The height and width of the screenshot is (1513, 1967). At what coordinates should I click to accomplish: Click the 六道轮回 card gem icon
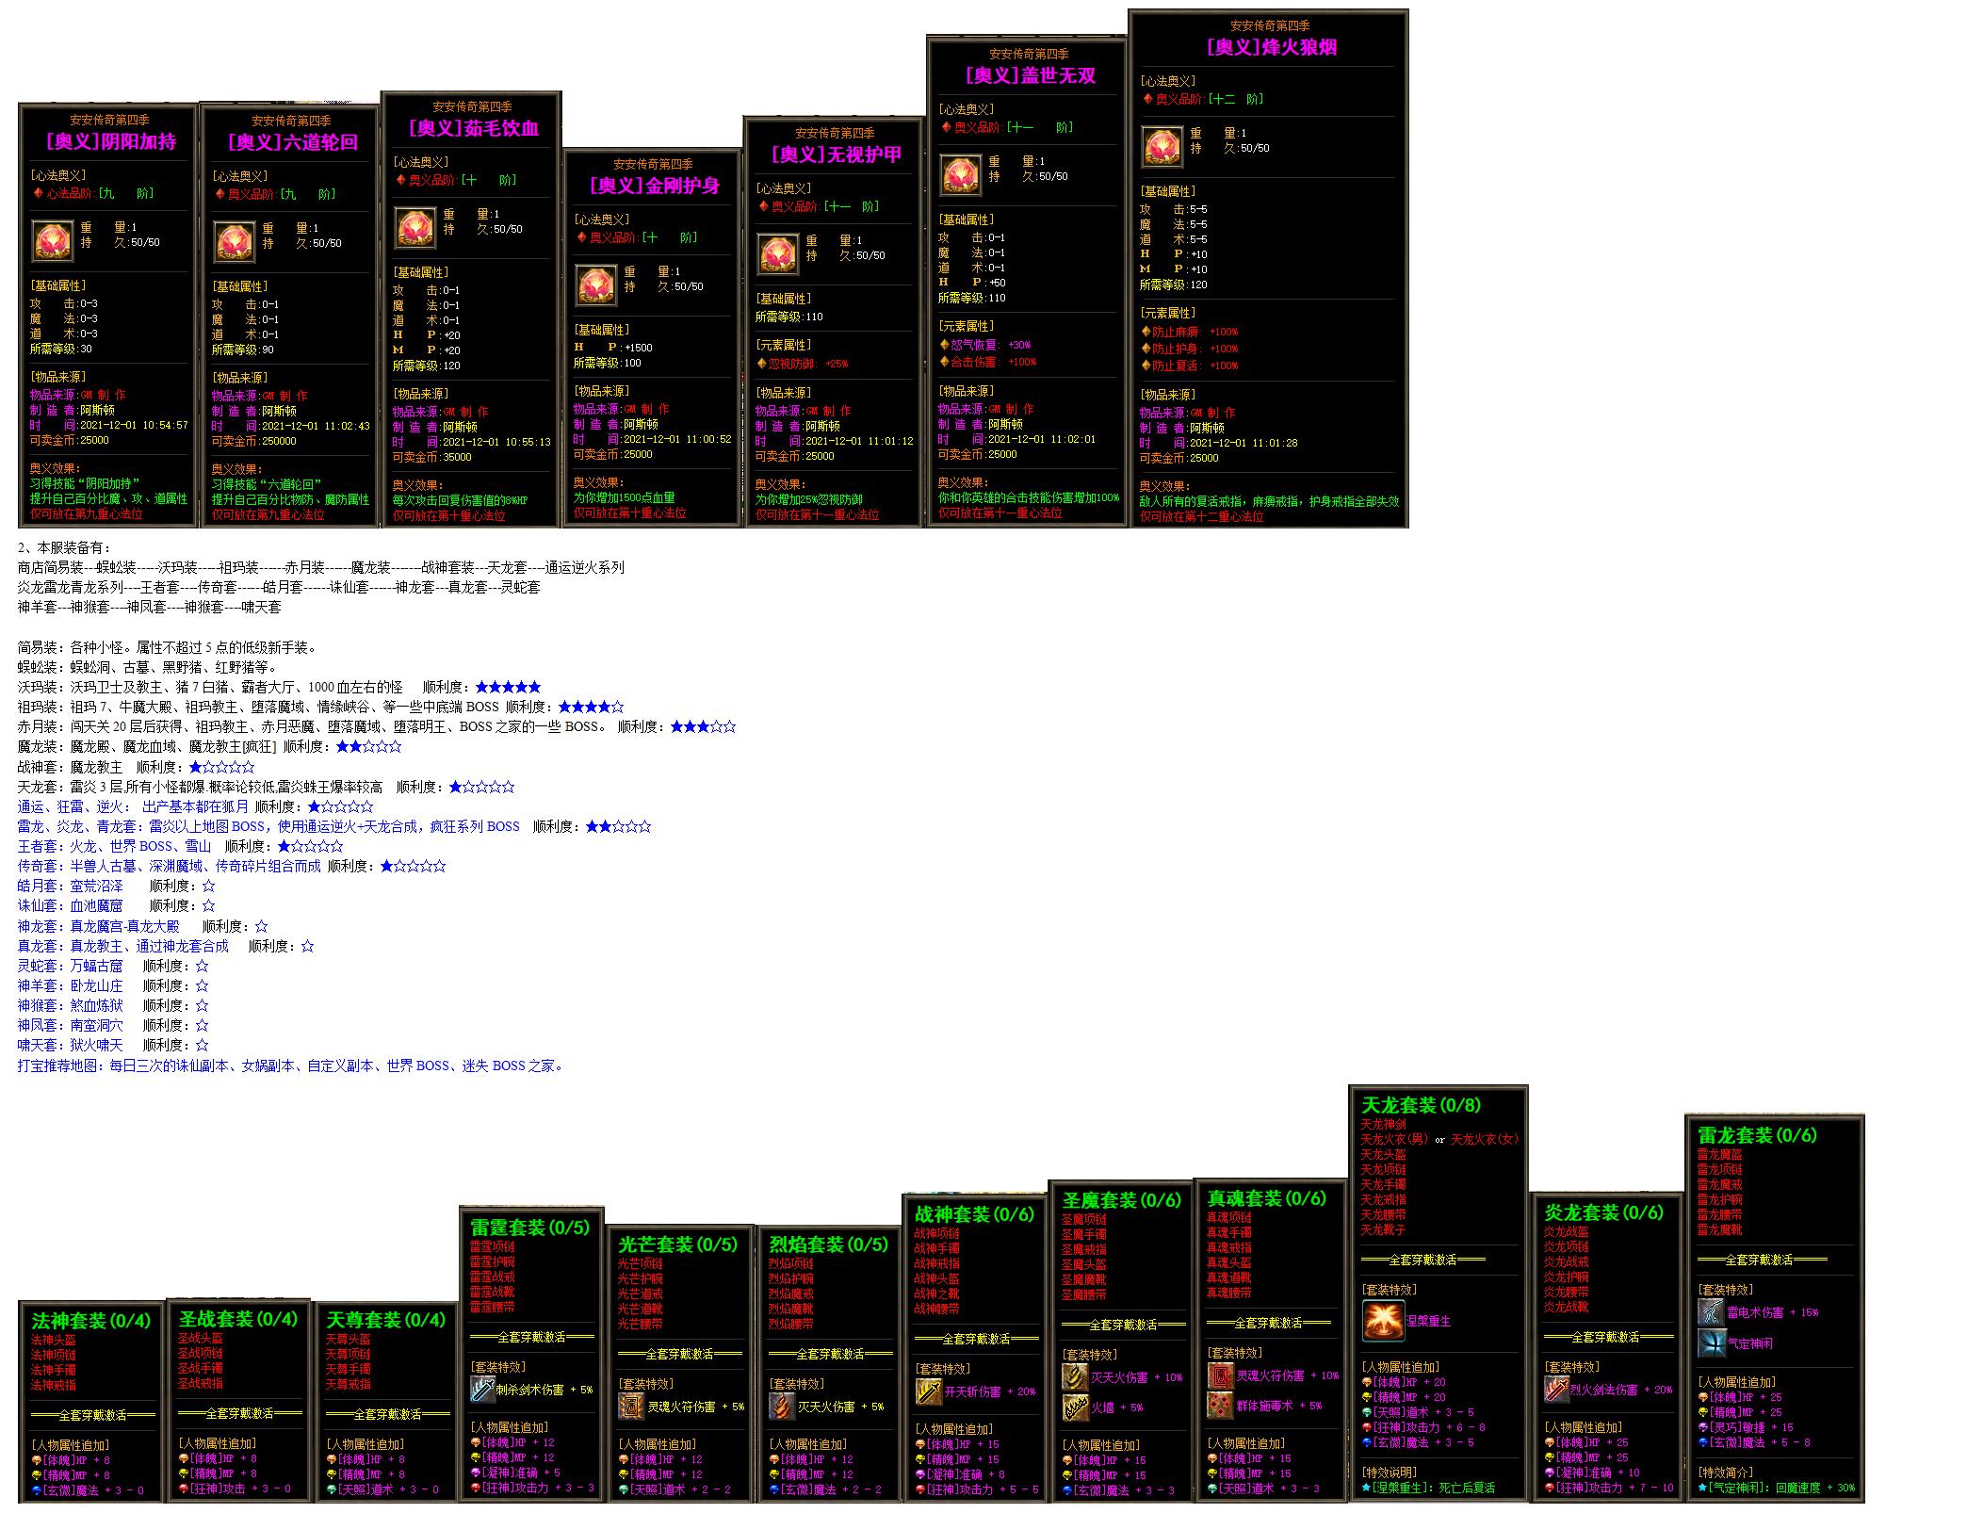click(235, 242)
